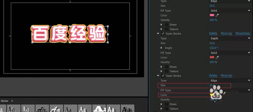
Task: Disable the Outer Stroke that has Move Down
Action: click(163, 34)
